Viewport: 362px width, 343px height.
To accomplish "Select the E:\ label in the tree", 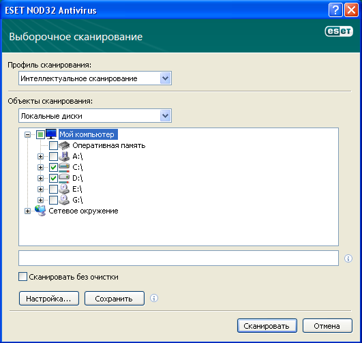I will [x=77, y=189].
